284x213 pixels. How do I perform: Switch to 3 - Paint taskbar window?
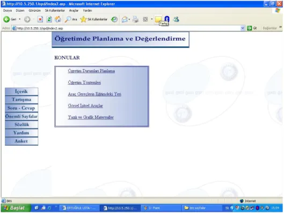pyautogui.click(x=161, y=208)
